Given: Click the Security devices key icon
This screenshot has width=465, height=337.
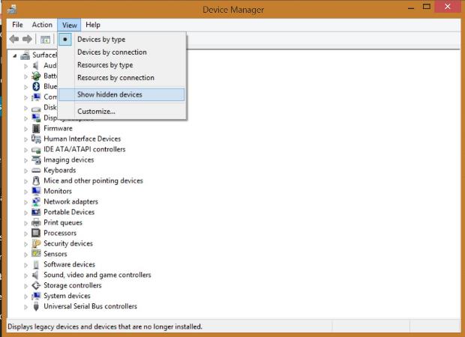Looking at the screenshot, I should [x=36, y=243].
